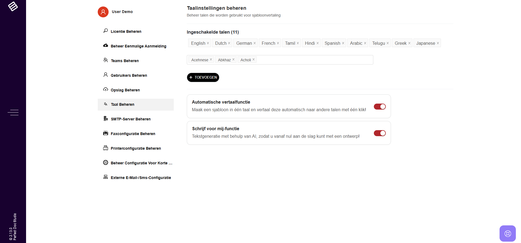The width and height of the screenshot is (521, 243).
Task: Remove Acehnese from the selection box
Action: click(211, 59)
